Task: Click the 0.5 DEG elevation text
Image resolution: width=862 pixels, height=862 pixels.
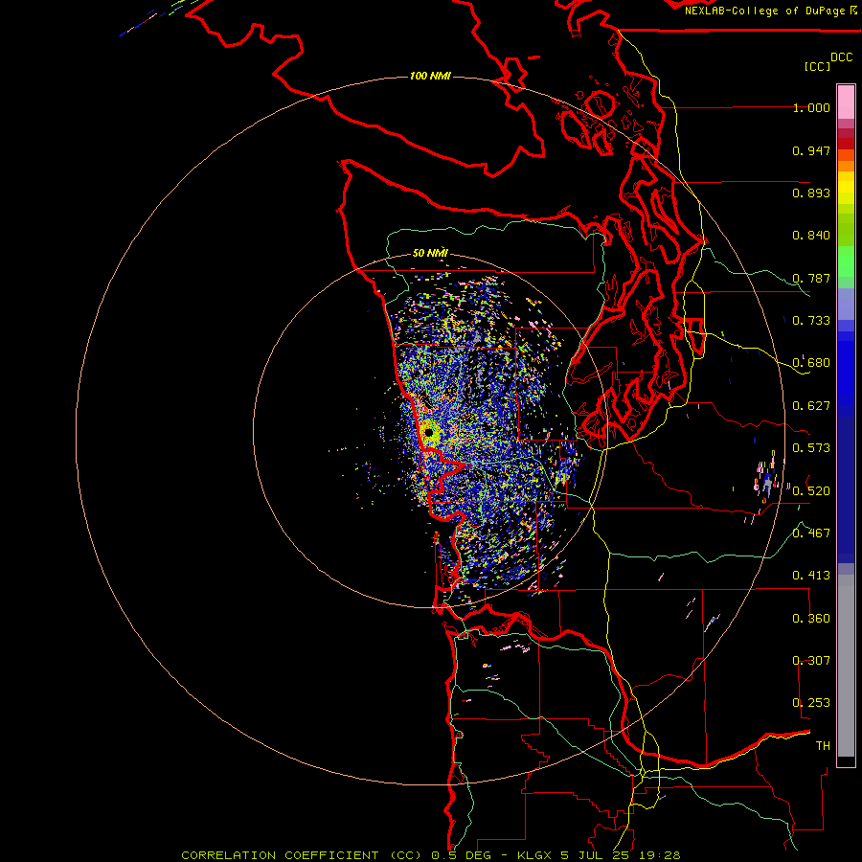Action: (x=461, y=855)
